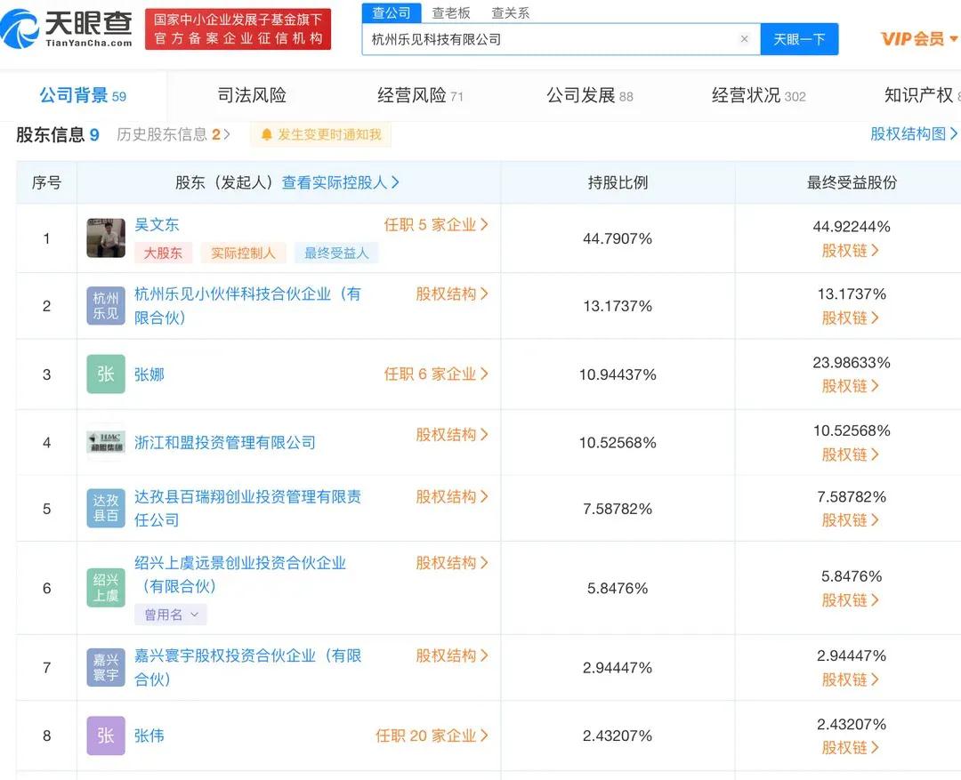This screenshot has height=780, width=961.
Task: Open the 股权结构图 link
Action: point(914,133)
